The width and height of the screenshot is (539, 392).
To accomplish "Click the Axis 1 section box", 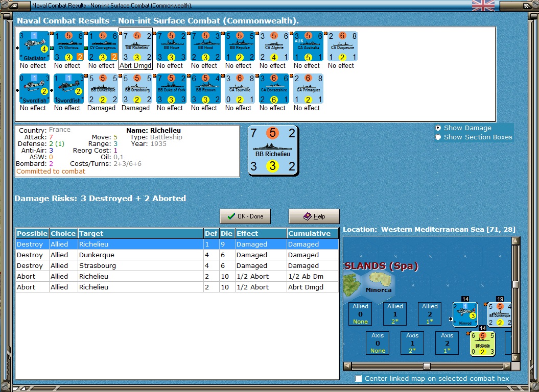I will click(412, 343).
